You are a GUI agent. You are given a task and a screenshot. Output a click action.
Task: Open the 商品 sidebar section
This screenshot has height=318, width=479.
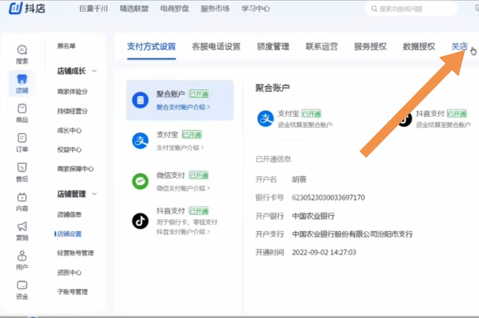click(x=22, y=113)
